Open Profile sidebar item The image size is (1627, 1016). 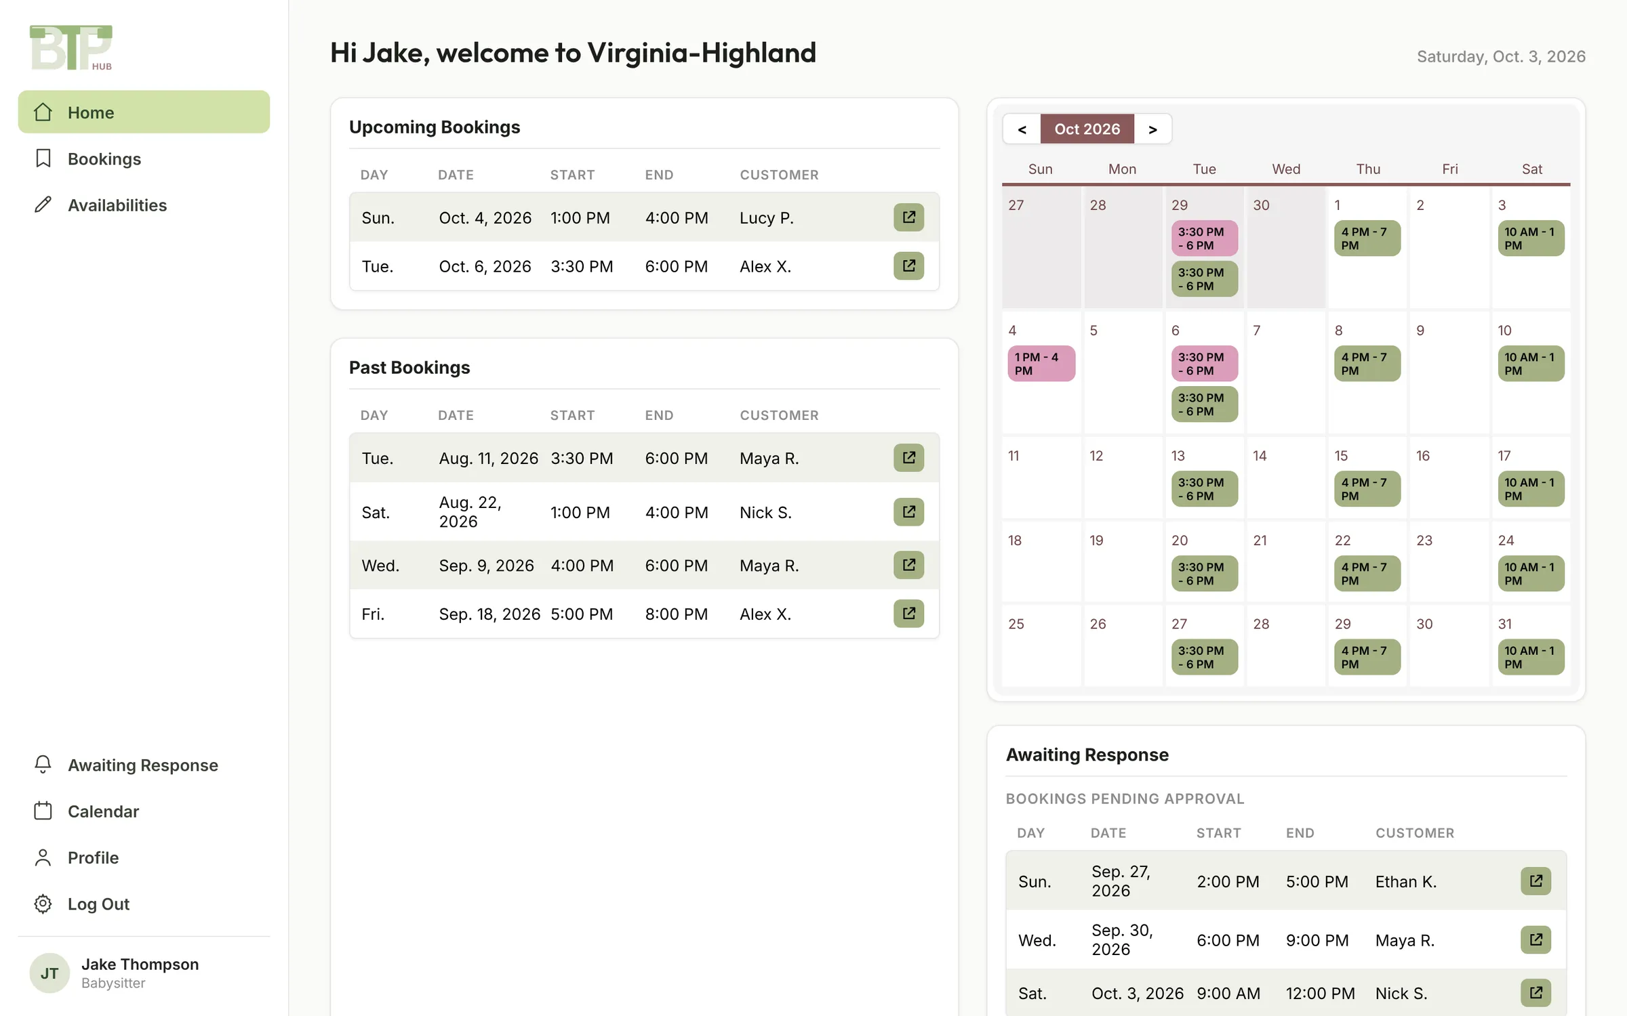point(144,858)
